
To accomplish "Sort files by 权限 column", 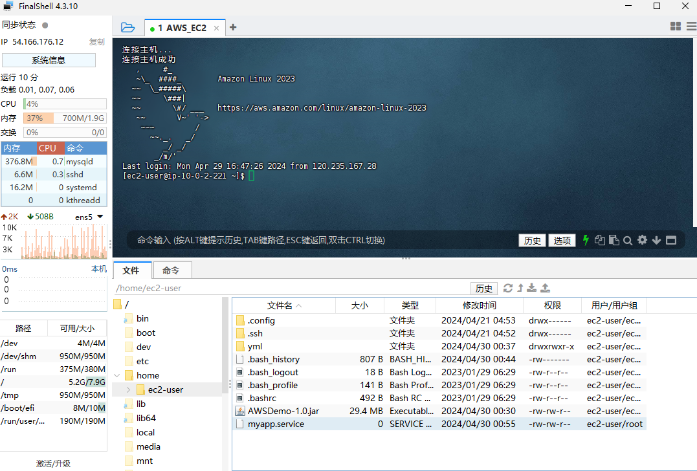I will point(553,305).
